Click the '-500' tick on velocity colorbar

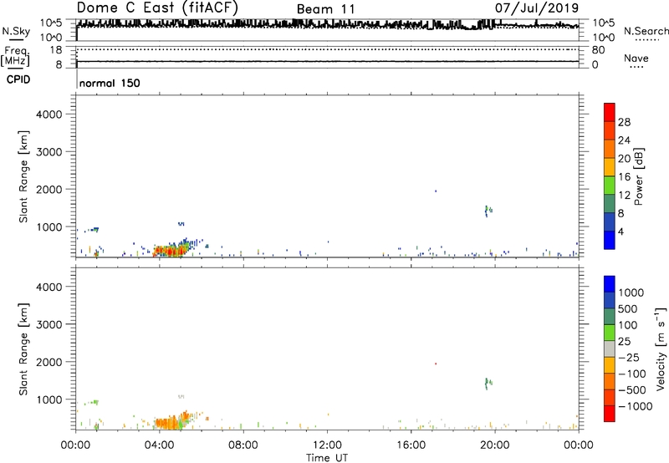coord(632,390)
